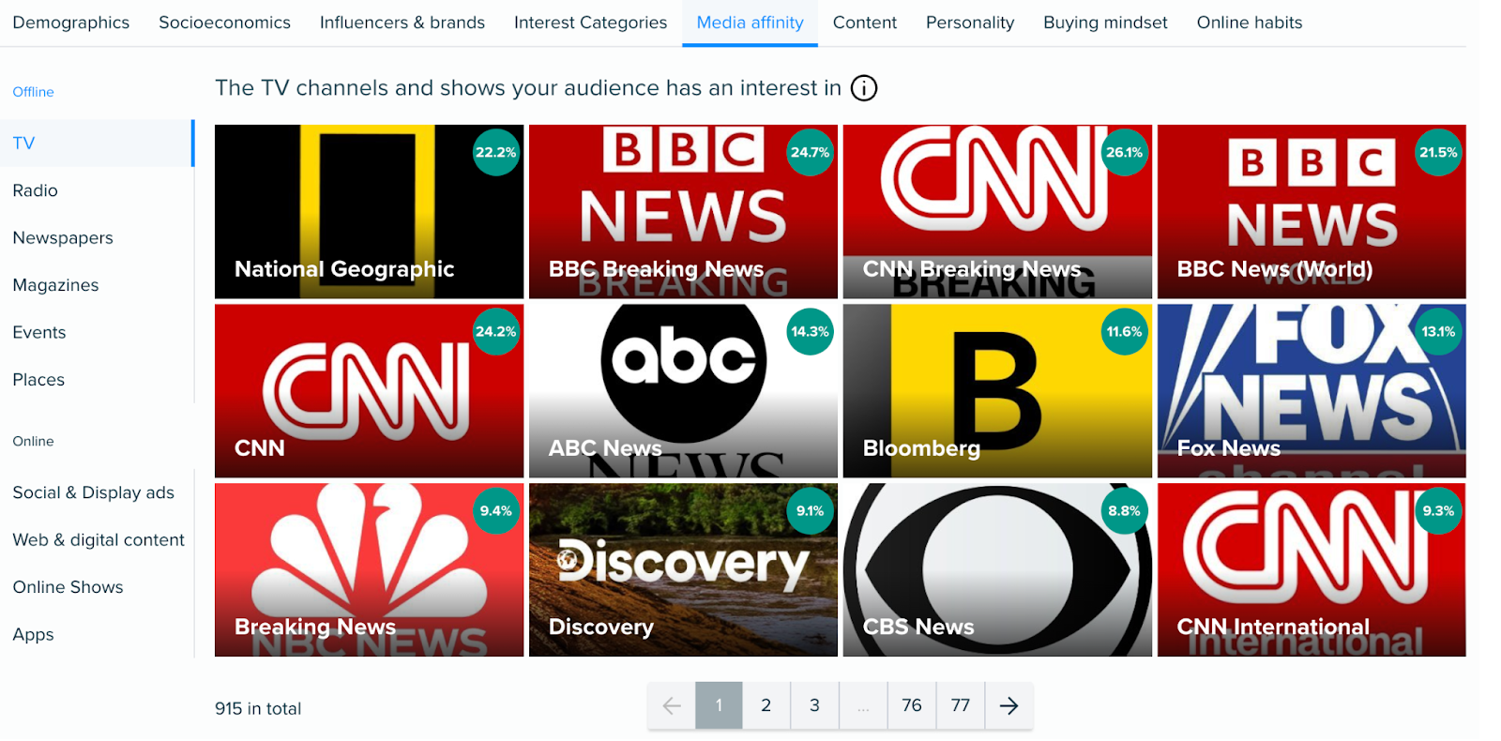Open the National Geographic tile
This screenshot has height=741, width=1501.
point(369,212)
